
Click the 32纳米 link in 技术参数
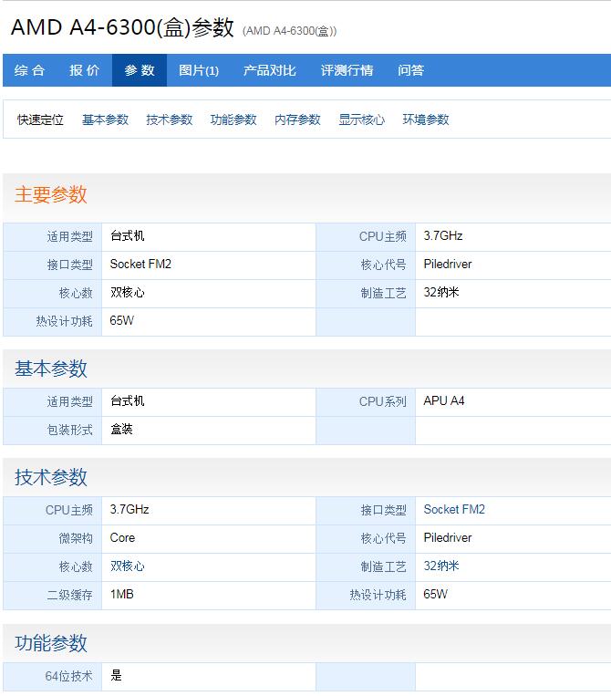(x=441, y=566)
